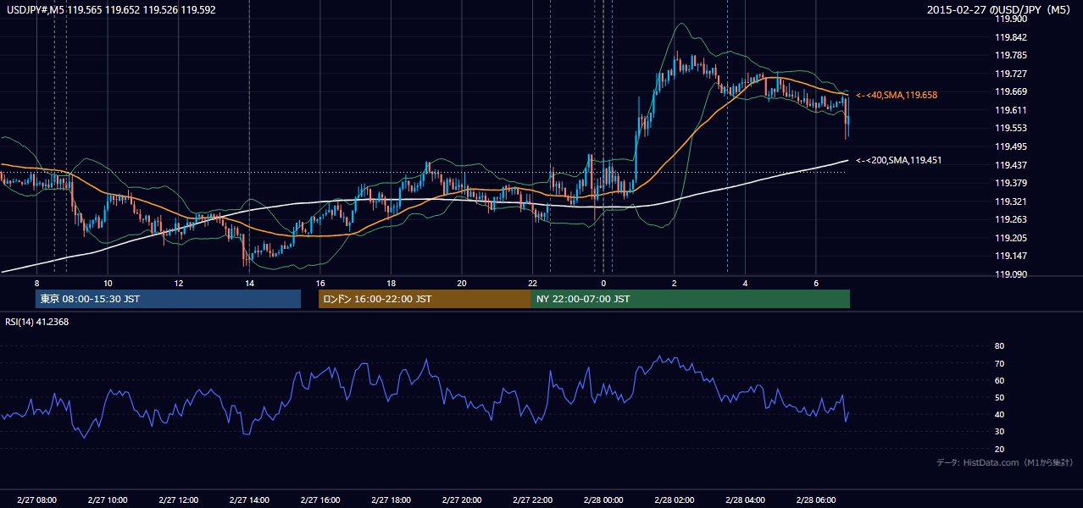1083x508 pixels.
Task: Click the 119.669 price axis label
Action: [1012, 91]
